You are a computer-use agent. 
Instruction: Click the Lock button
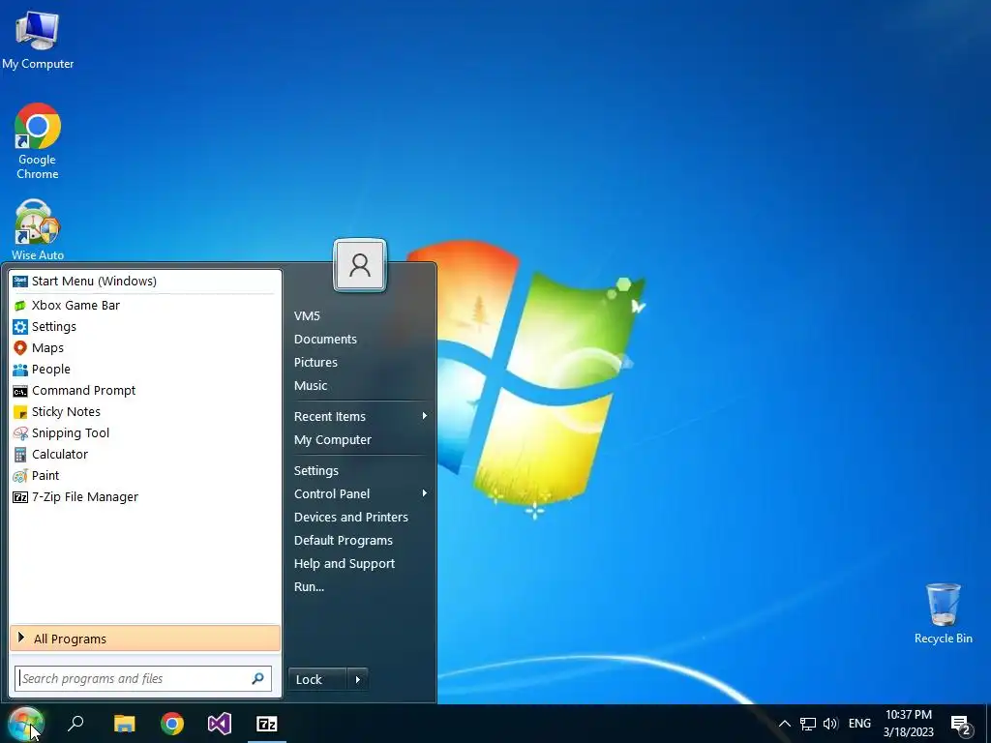click(x=317, y=680)
